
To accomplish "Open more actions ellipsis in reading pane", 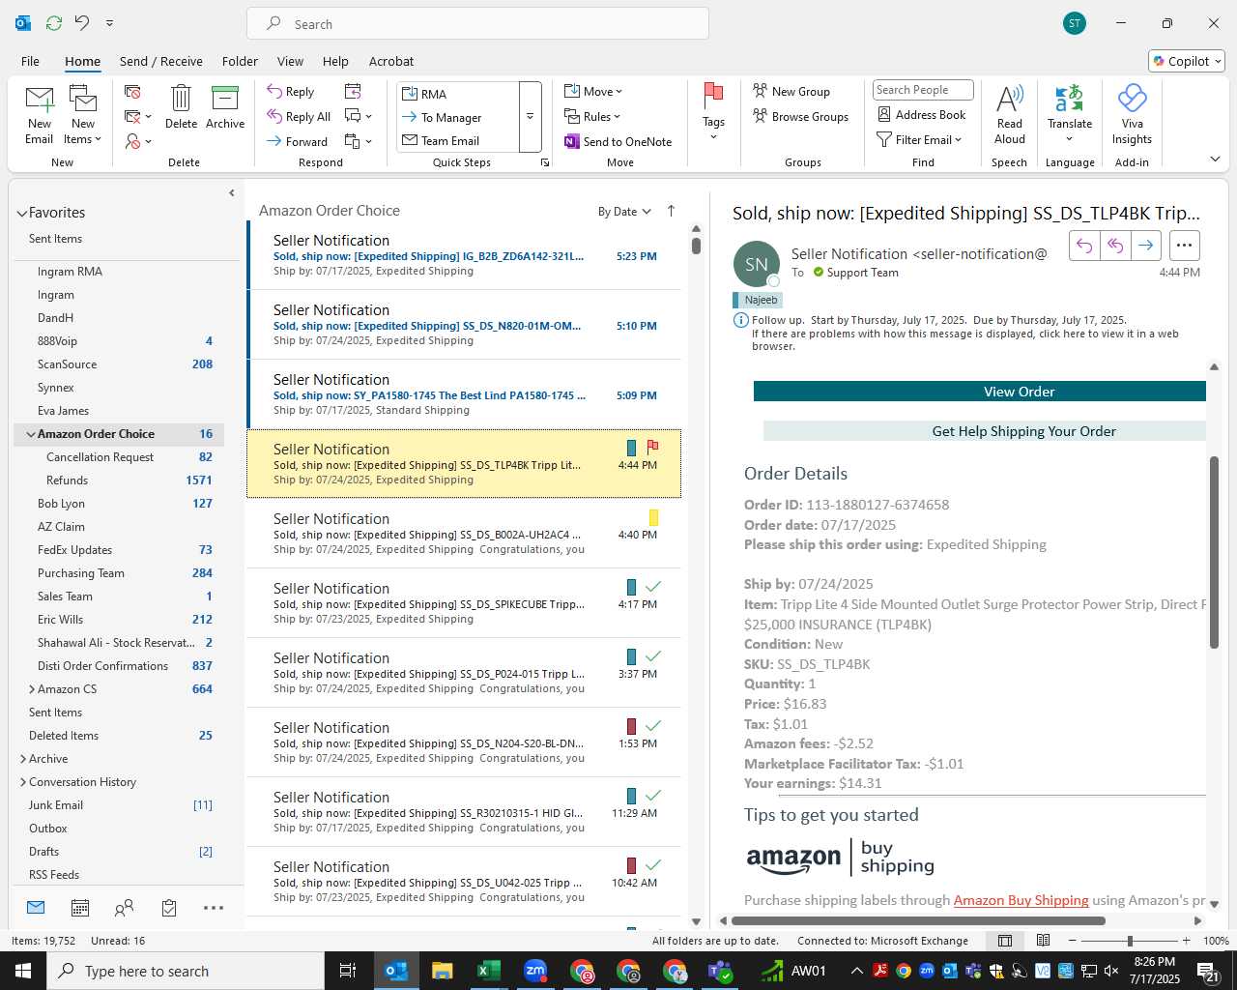I will click(x=1185, y=246).
